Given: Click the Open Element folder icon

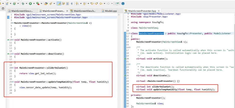Looking at the screenshot, I should (46, 3).
